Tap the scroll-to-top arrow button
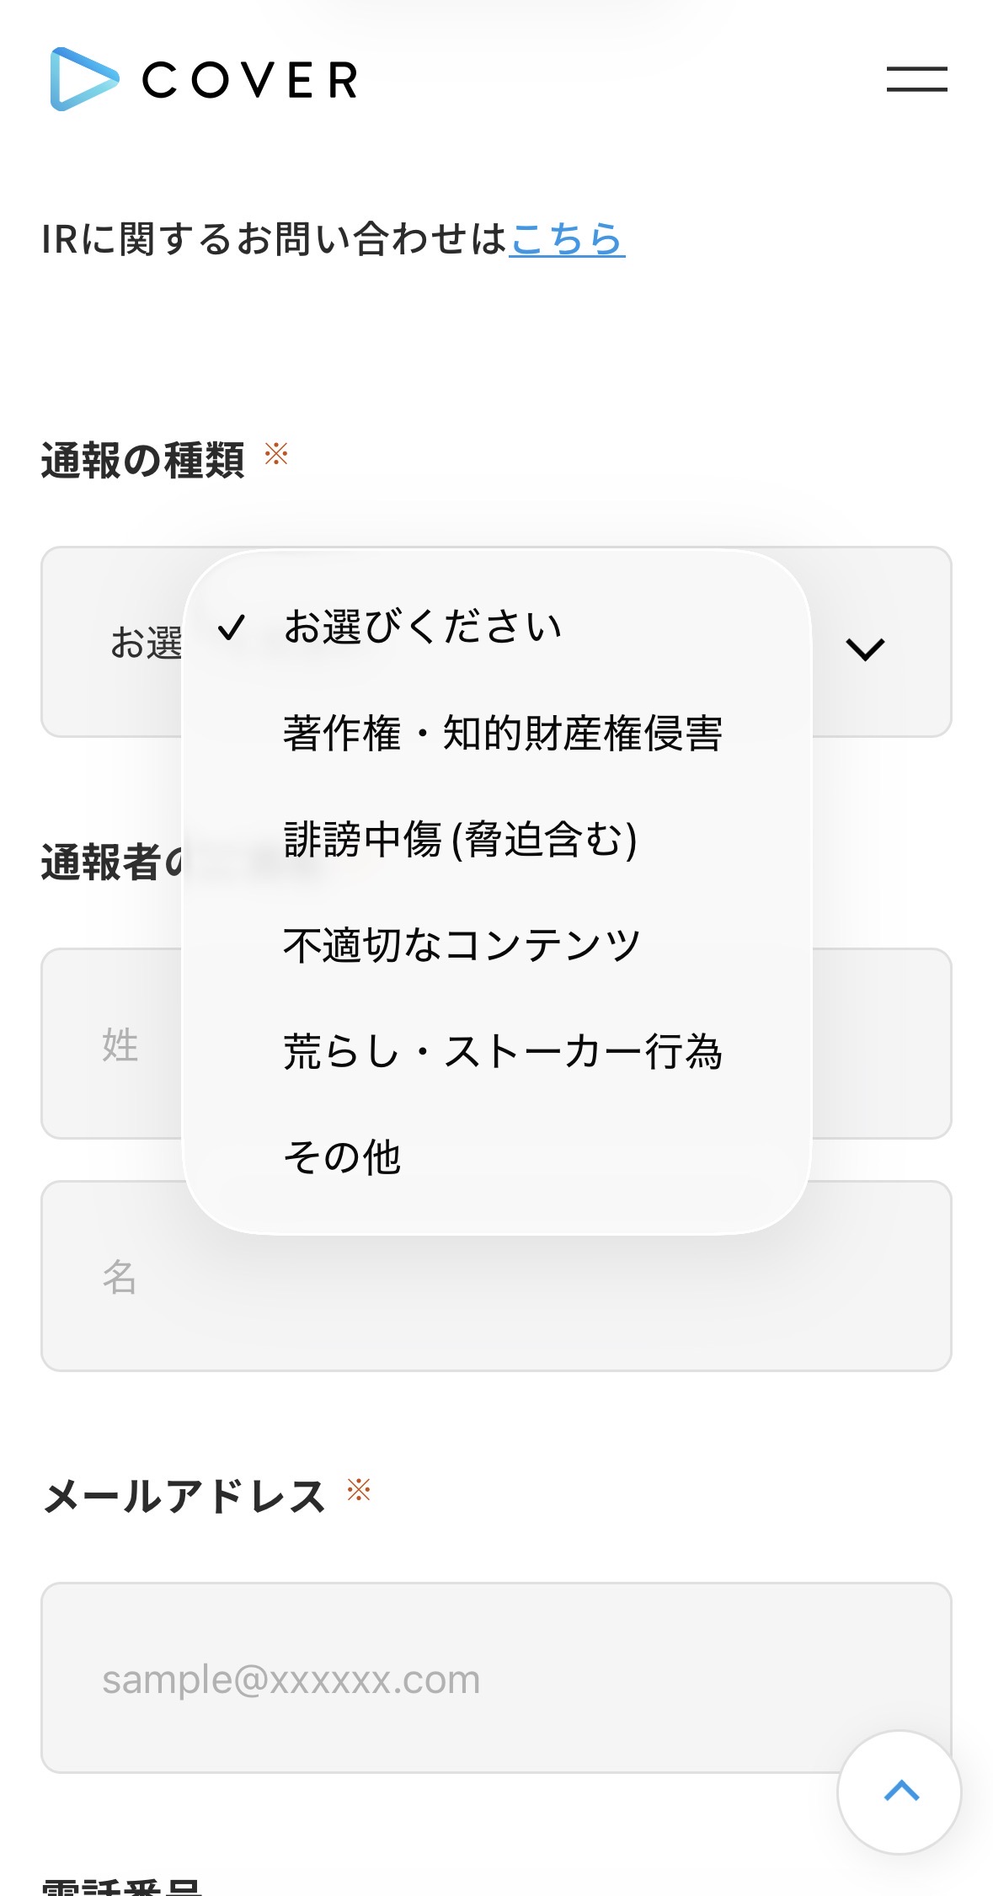993x1896 pixels. (900, 1792)
